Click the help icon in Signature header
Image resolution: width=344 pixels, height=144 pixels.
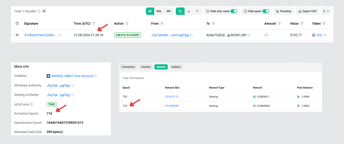coord(17,24)
